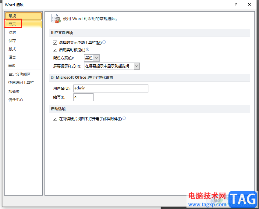Click the Word options header icon
Screen dimensions: 259x209
56,18
